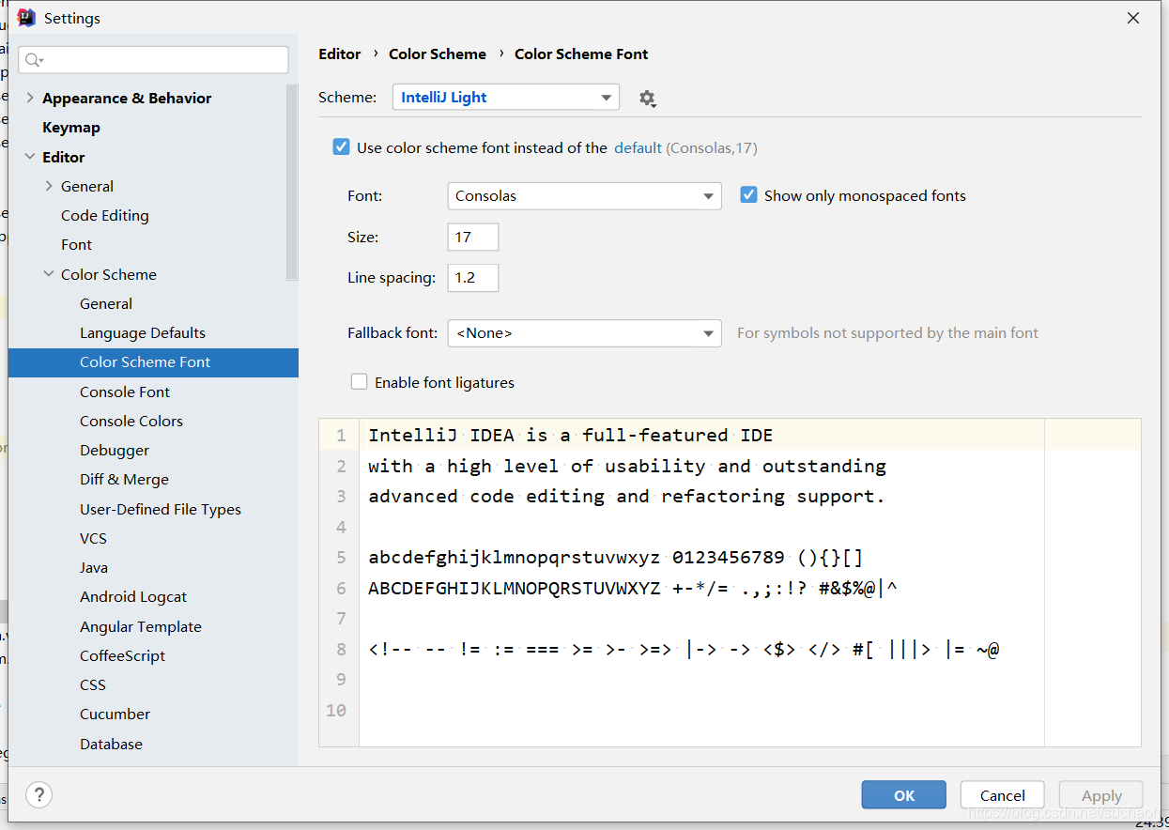The image size is (1169, 830).
Task: Select CSS color scheme item
Action: [x=93, y=685]
